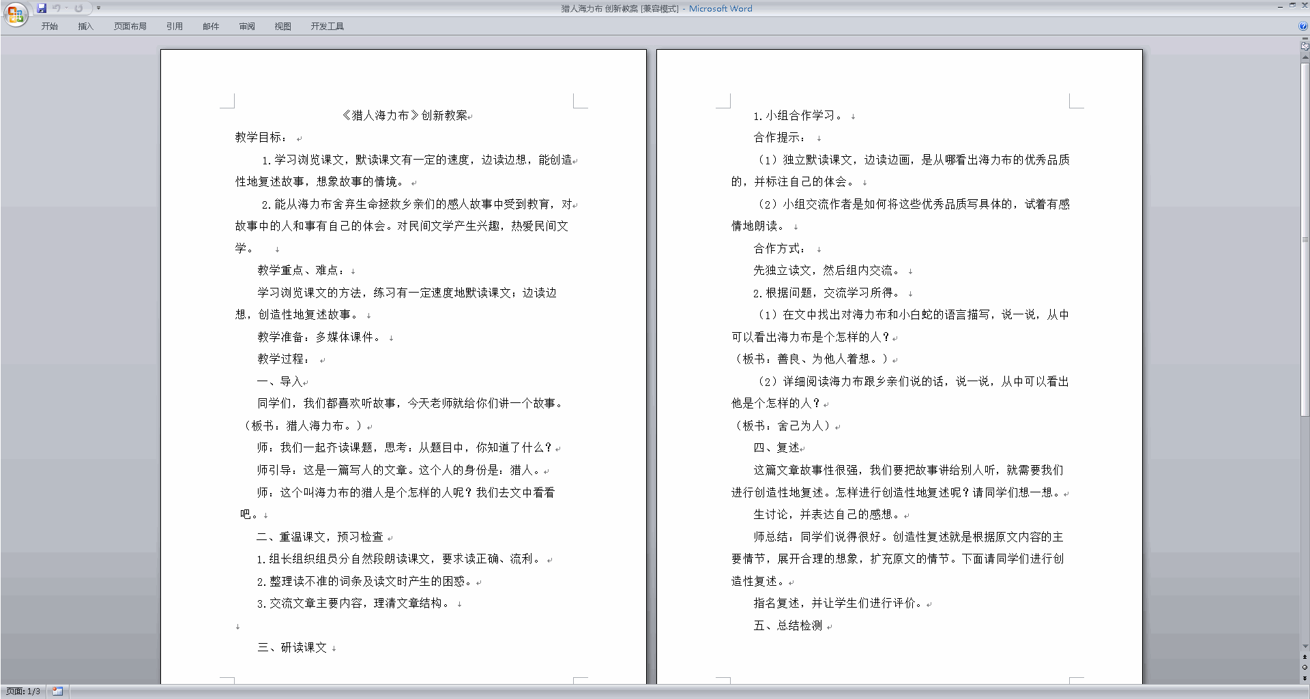Open the 开始 ribbon tab
Screen dimensions: 1310x699
[49, 27]
